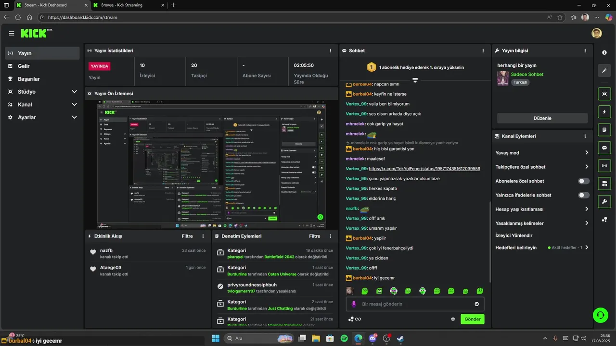
Task: Collapse the chat leaderboard banner arrow
Action: (415, 80)
